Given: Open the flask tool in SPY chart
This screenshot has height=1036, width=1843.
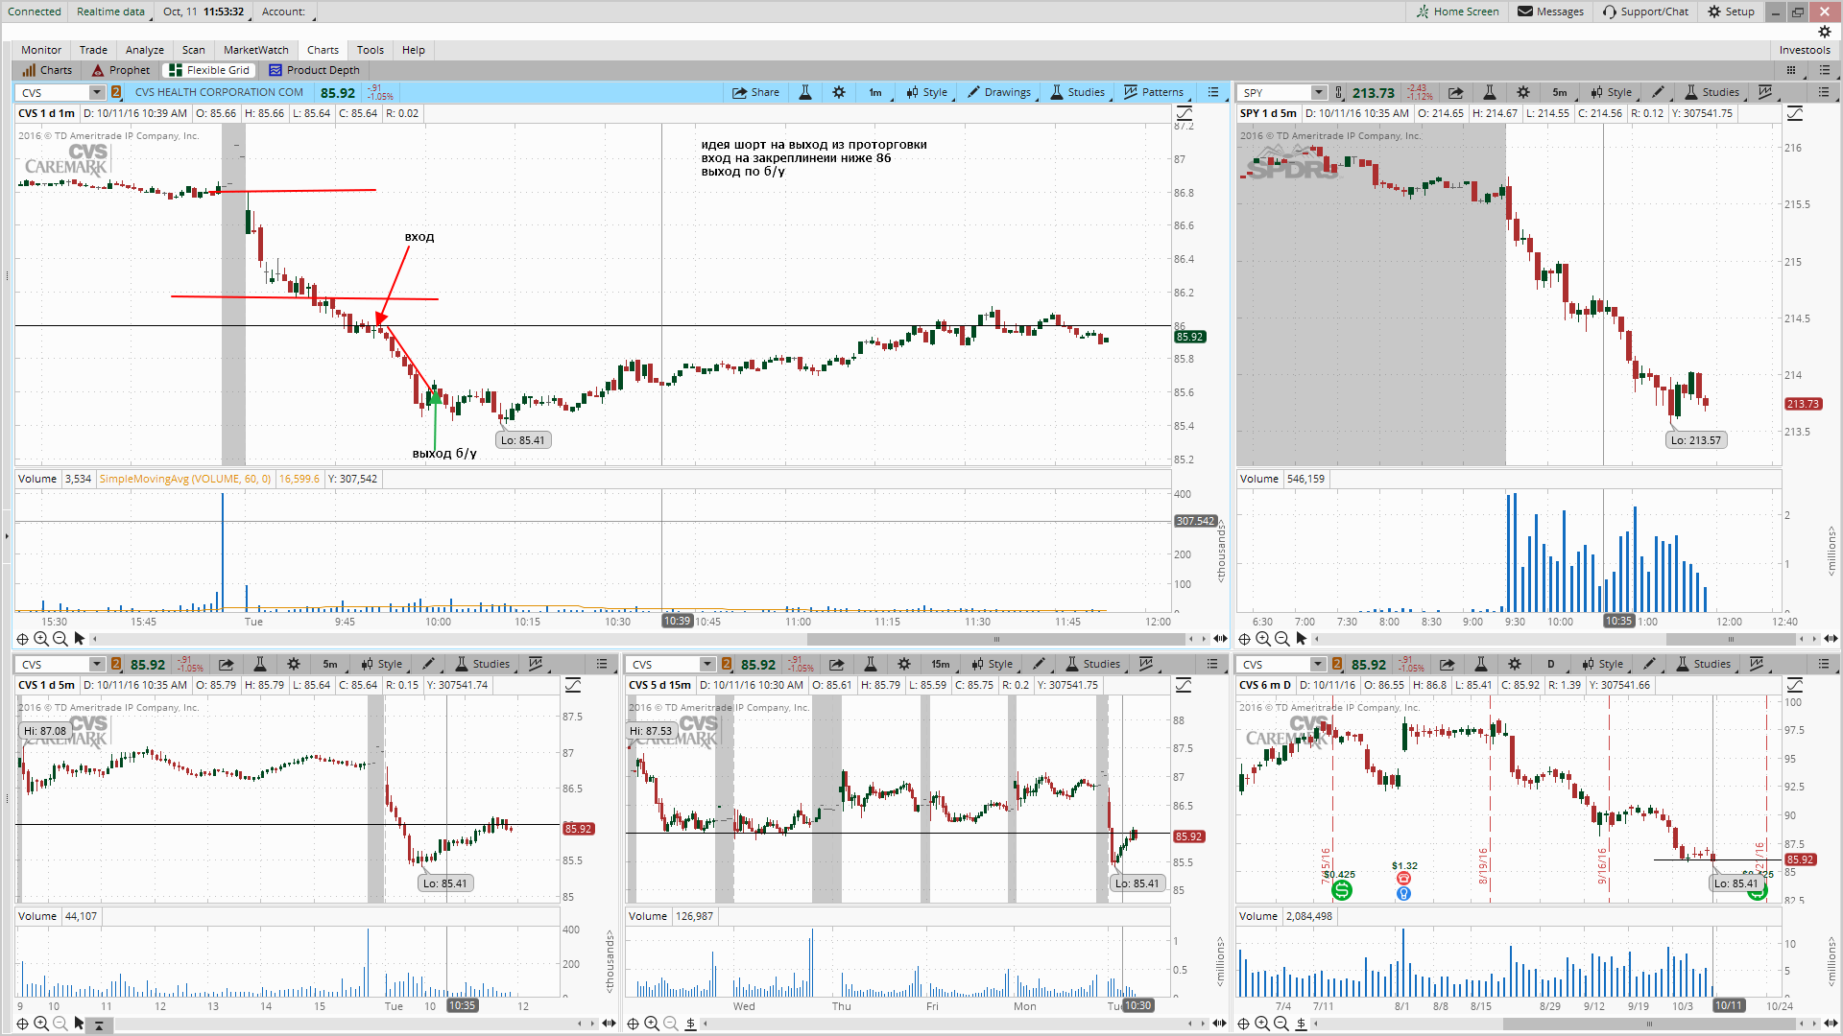Looking at the screenshot, I should (x=1490, y=92).
